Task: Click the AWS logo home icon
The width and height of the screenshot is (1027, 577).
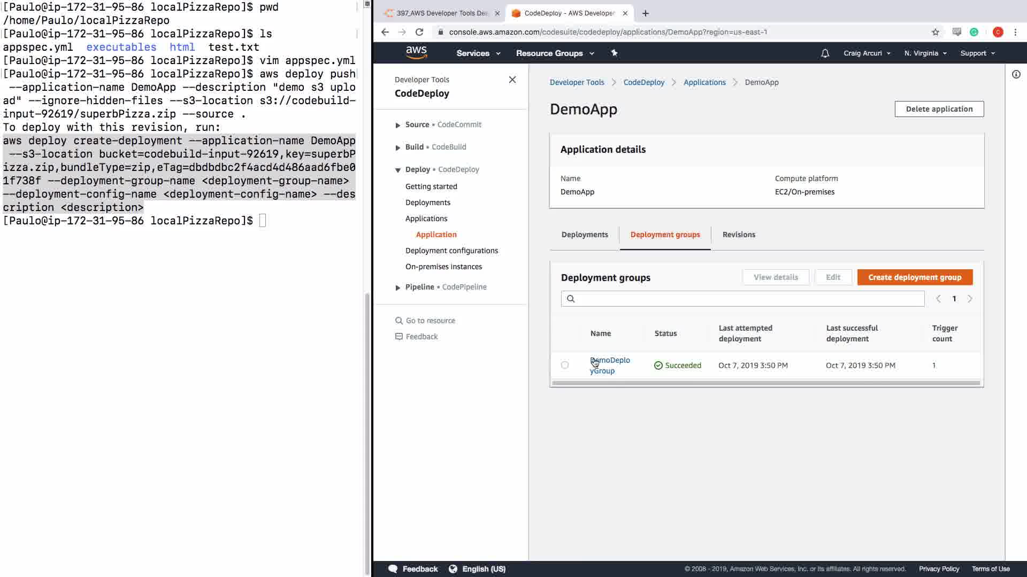Action: click(416, 52)
